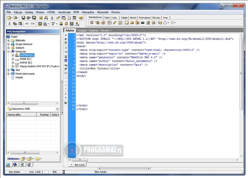Click the paintbrush icon in main toolbar
The height and width of the screenshot is (178, 248).
point(58,18)
